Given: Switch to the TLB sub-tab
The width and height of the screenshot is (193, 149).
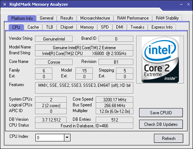Looking at the screenshot, I should click(50, 27).
